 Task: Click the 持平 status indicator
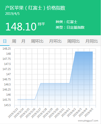click(x=41, y=24)
